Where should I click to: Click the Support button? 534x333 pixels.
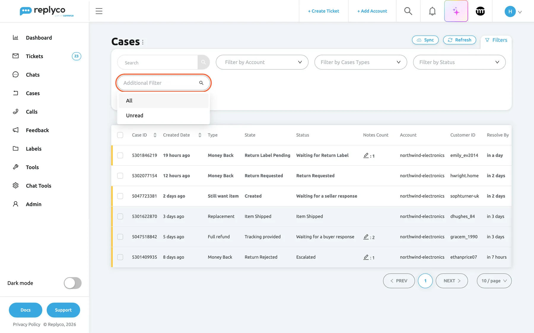63,310
